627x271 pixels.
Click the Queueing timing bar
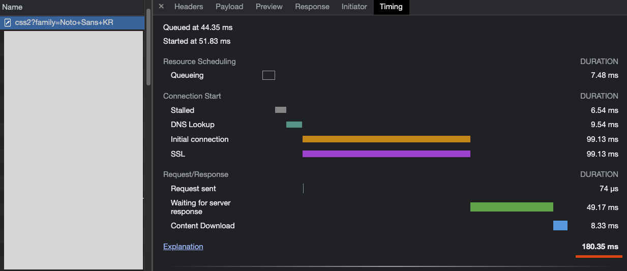tap(268, 75)
